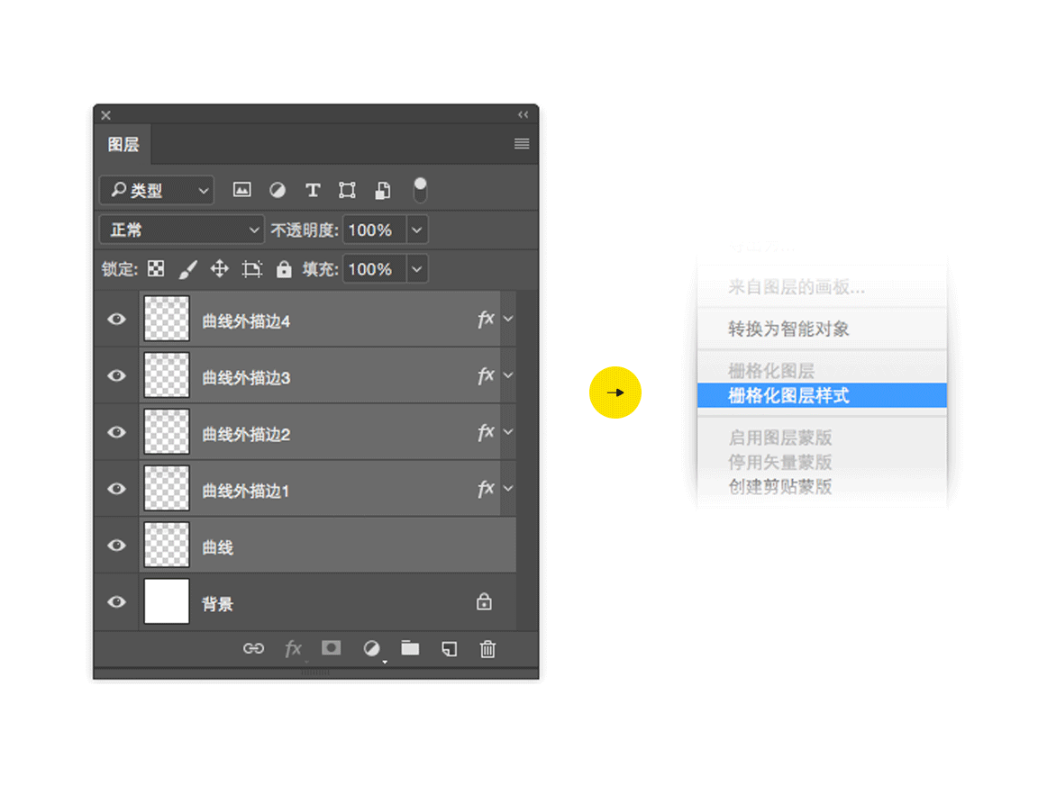Screen dimensions: 1038x785
Task: Filter layers by shape layer icon
Action: [x=347, y=191]
